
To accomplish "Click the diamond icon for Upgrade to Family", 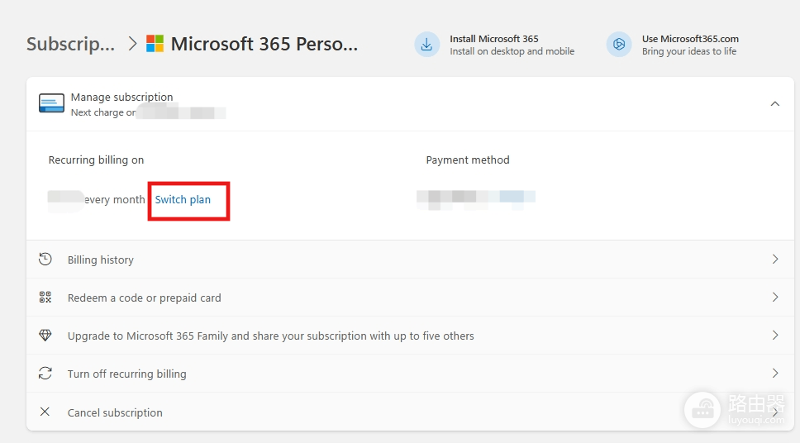I will coord(45,336).
